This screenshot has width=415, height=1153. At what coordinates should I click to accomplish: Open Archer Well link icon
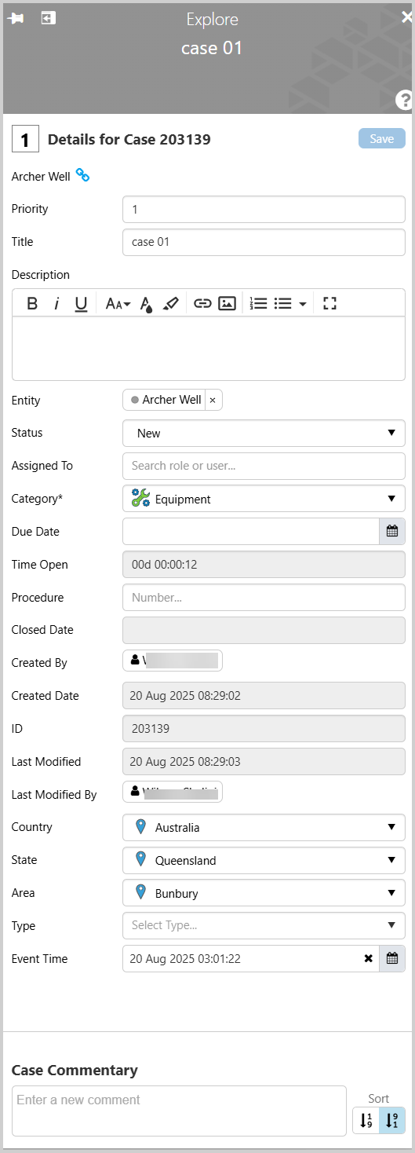click(82, 175)
